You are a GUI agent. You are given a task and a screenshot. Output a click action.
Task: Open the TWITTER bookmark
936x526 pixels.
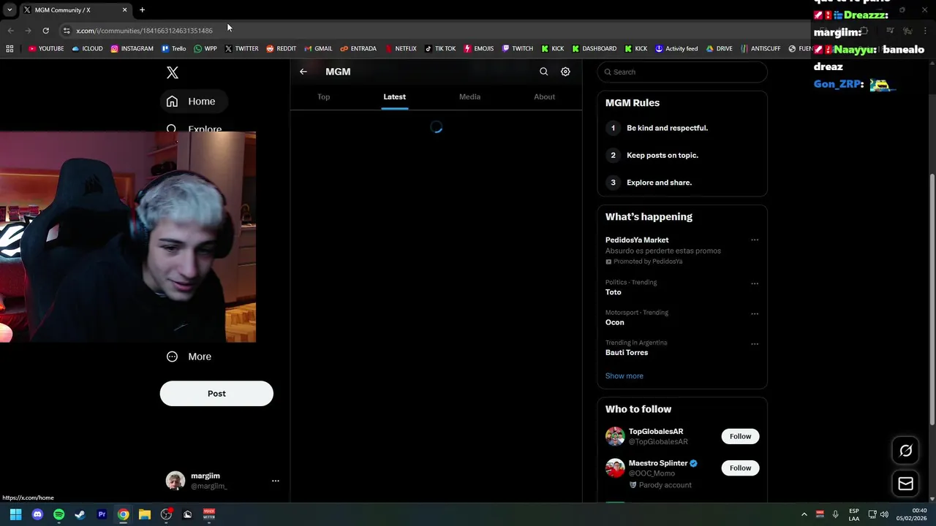point(241,48)
